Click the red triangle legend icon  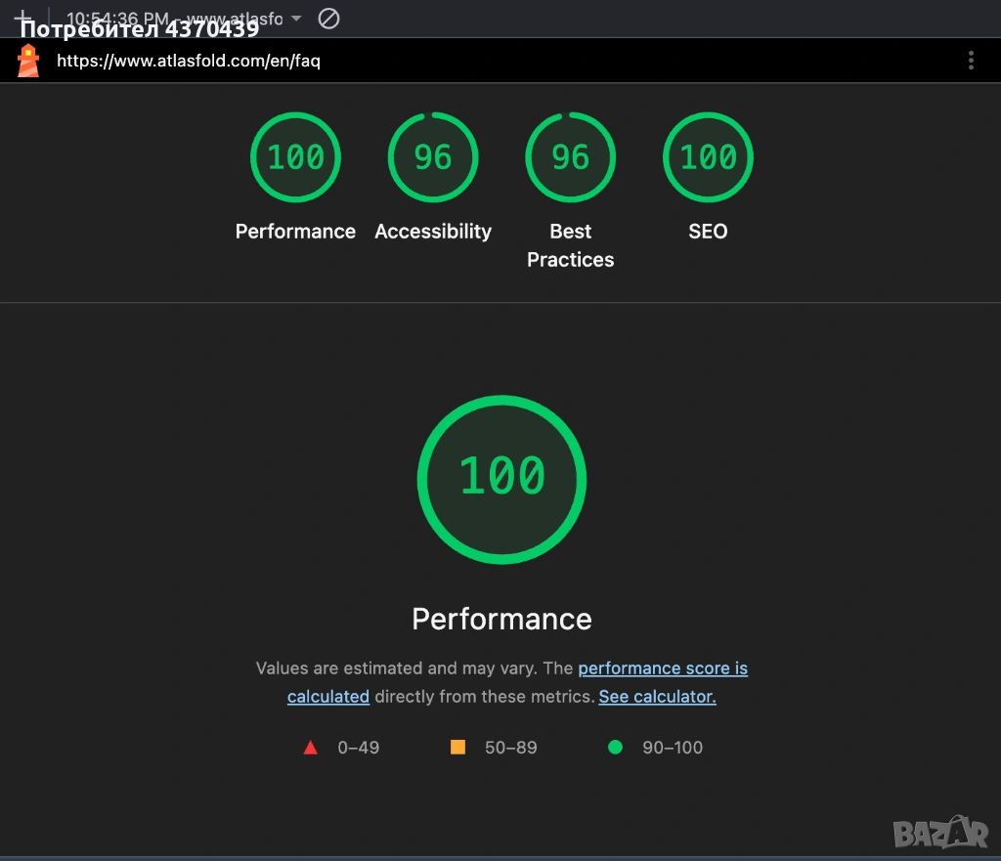[x=311, y=748]
